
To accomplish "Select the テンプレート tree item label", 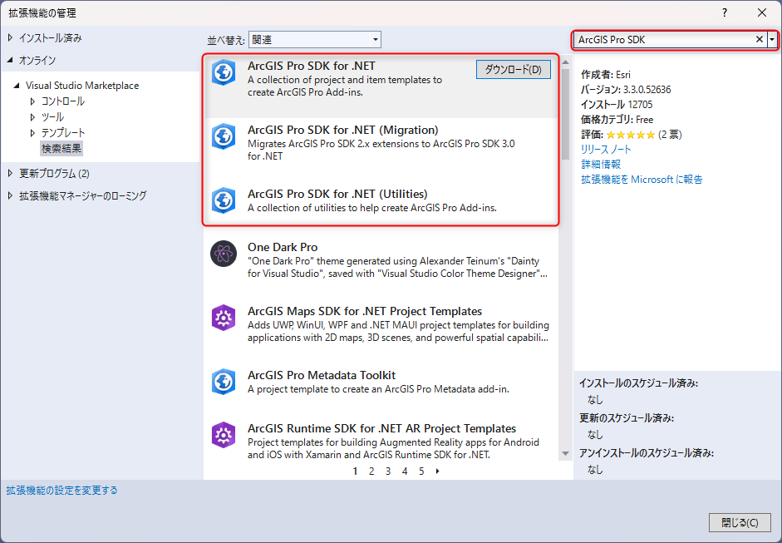I will click(x=63, y=133).
